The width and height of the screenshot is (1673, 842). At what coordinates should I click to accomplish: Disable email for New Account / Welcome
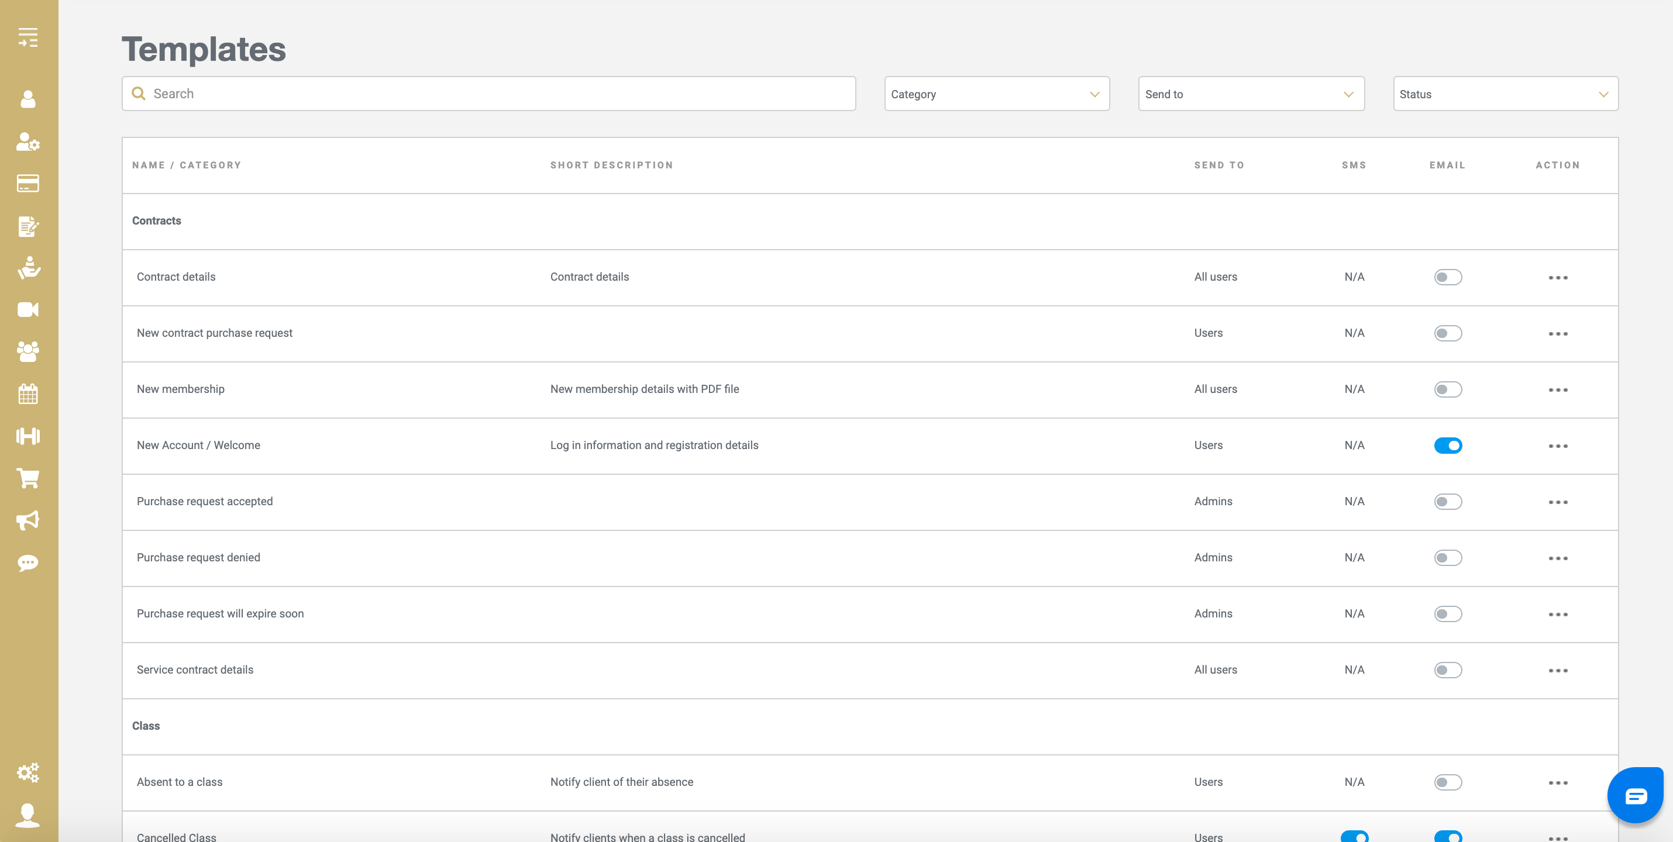[x=1448, y=446]
